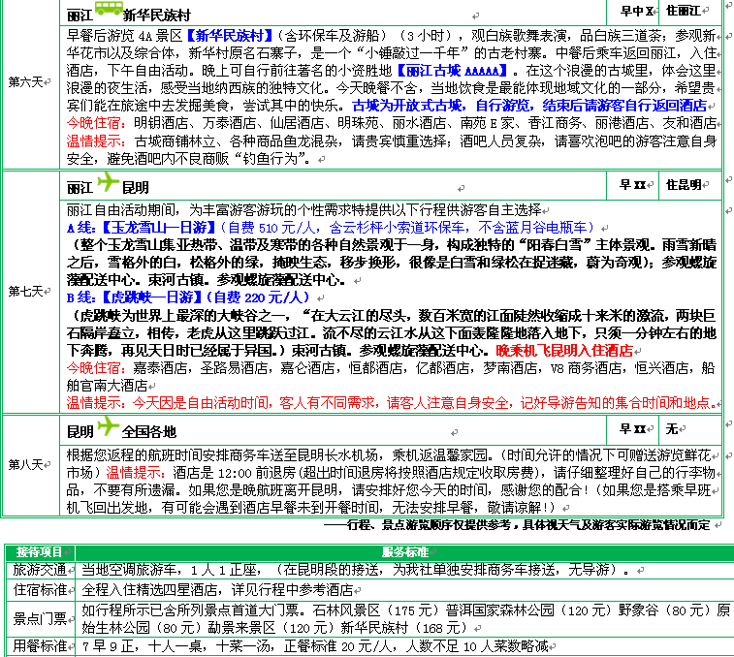Select the 用餐标准 row label

[x=40, y=645]
